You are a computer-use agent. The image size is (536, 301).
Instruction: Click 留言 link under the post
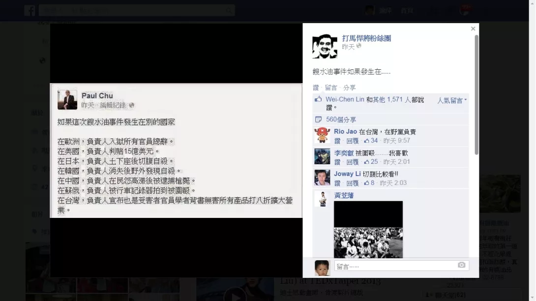(330, 88)
